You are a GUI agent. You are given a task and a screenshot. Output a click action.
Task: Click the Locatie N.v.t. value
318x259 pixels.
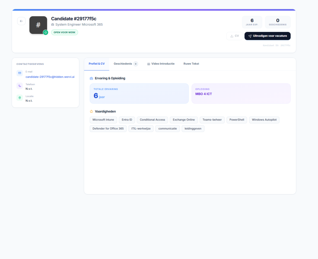pyautogui.click(x=29, y=101)
